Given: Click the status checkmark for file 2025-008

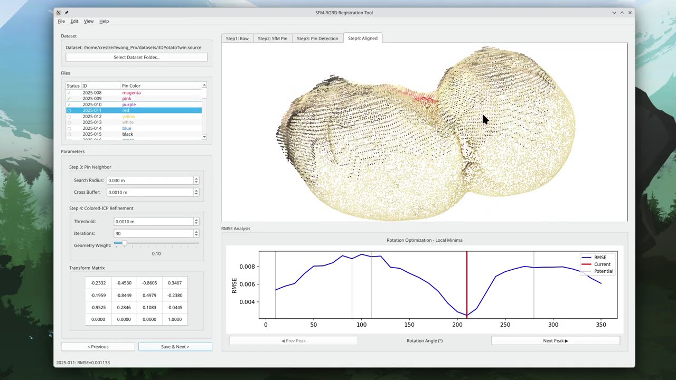Looking at the screenshot, I should pos(69,93).
